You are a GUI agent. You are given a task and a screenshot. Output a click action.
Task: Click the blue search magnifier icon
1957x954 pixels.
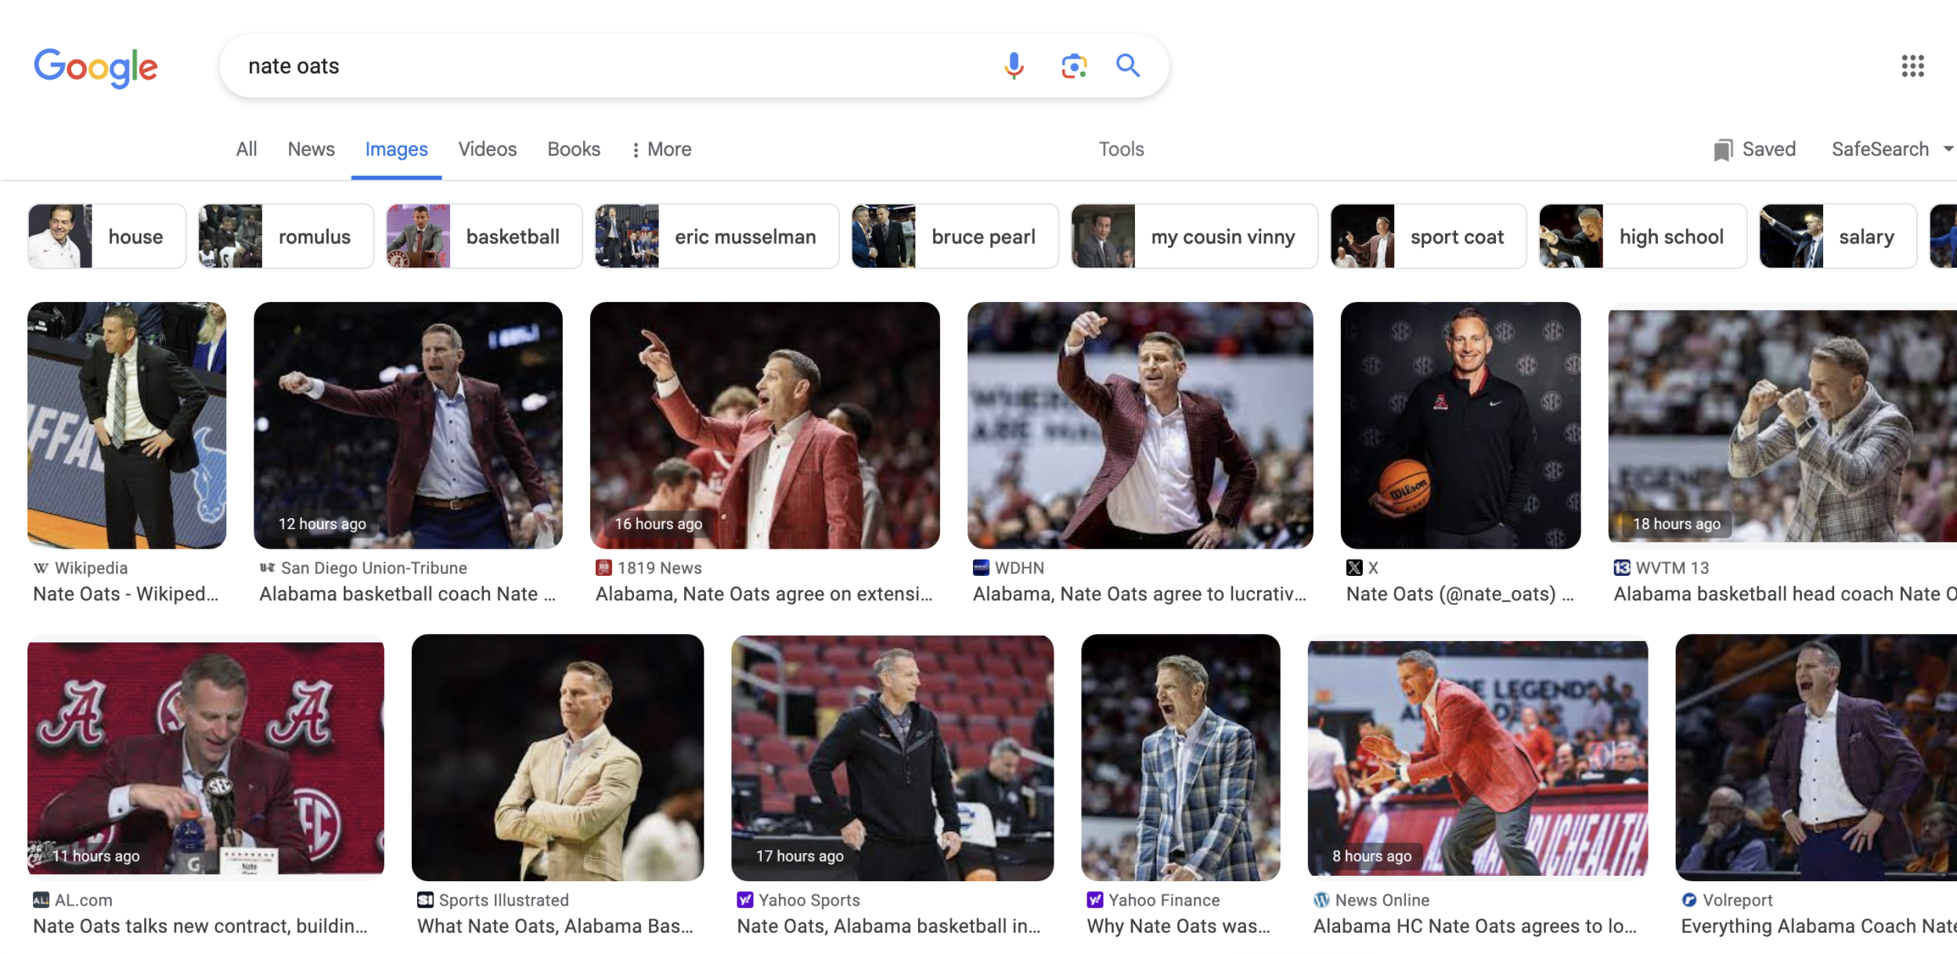click(x=1128, y=66)
